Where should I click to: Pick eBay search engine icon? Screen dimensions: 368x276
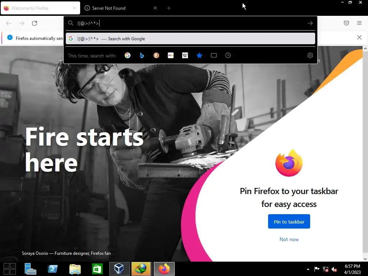tap(171, 55)
